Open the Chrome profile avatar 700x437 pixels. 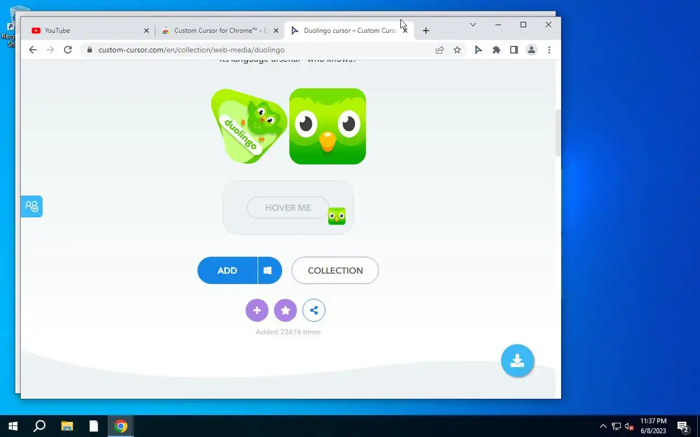(531, 50)
